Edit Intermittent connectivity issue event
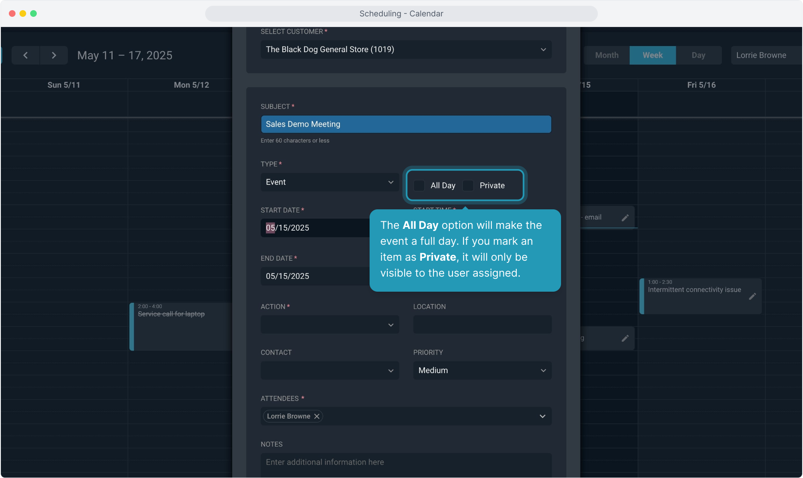Viewport: 803px width, 478px height. (752, 297)
